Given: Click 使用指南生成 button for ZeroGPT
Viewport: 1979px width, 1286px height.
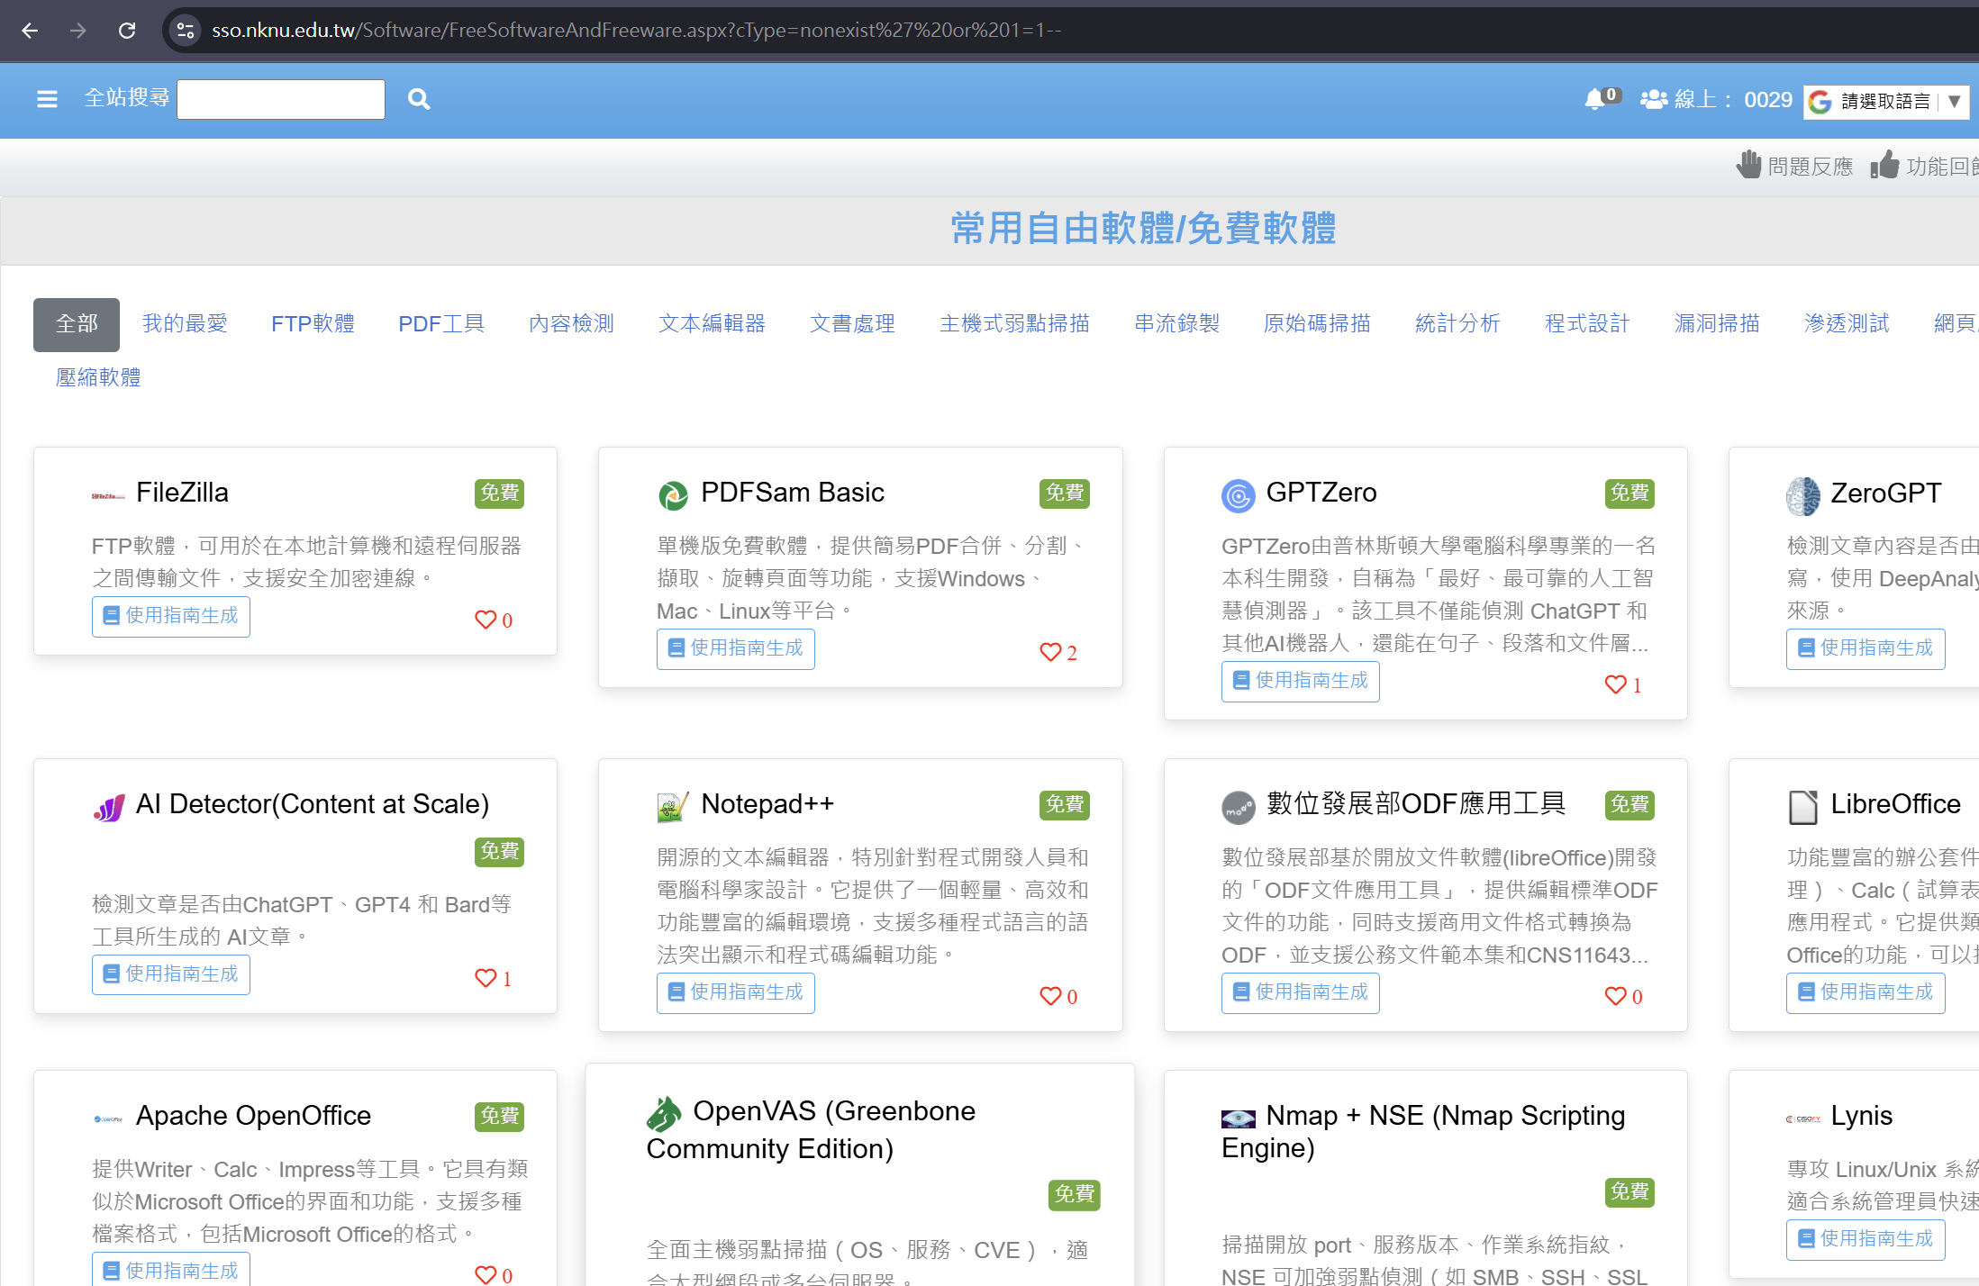Looking at the screenshot, I should pyautogui.click(x=1866, y=649).
